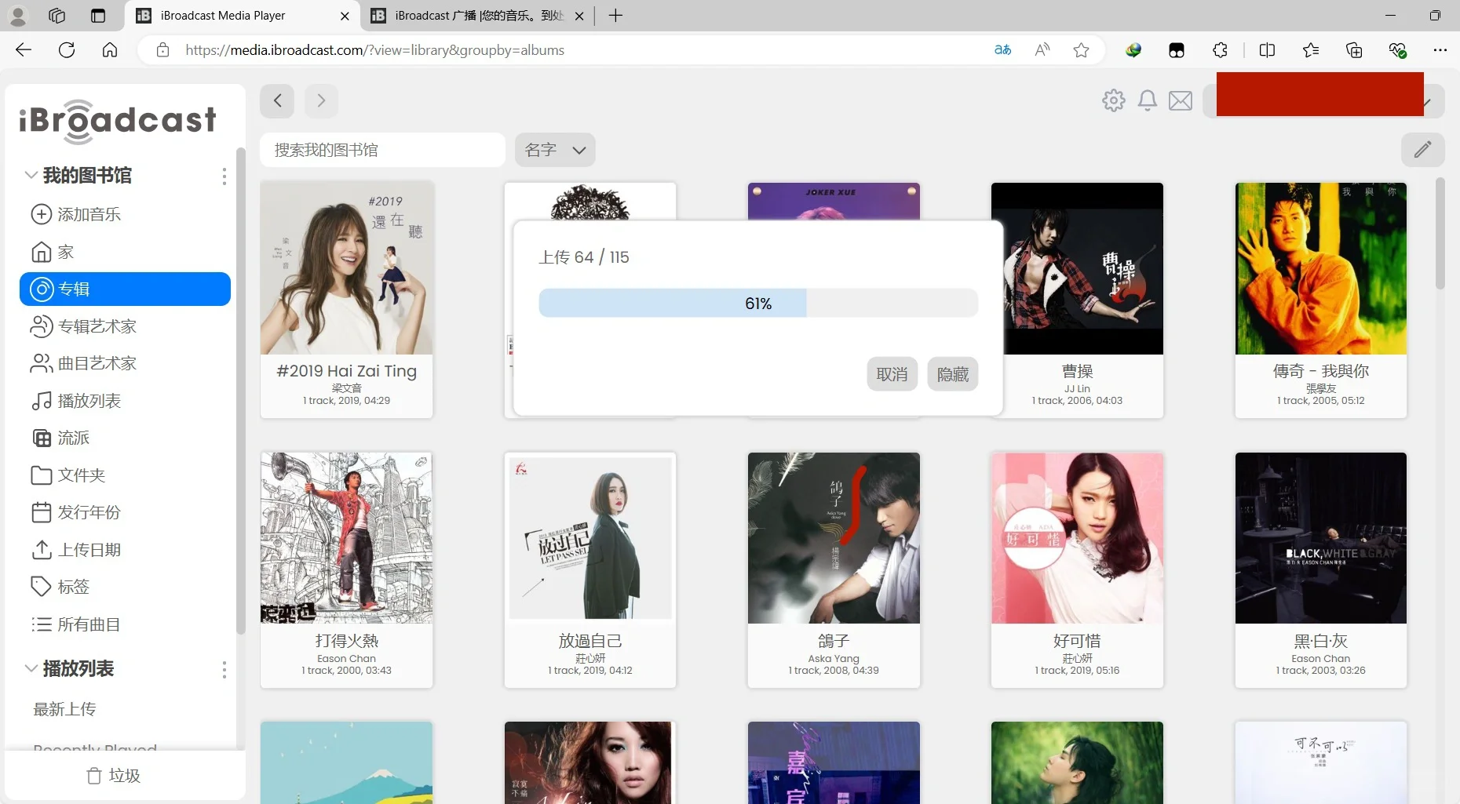Open the 放過自己 album cover
Viewport: 1460px width, 804px height.
(590, 538)
